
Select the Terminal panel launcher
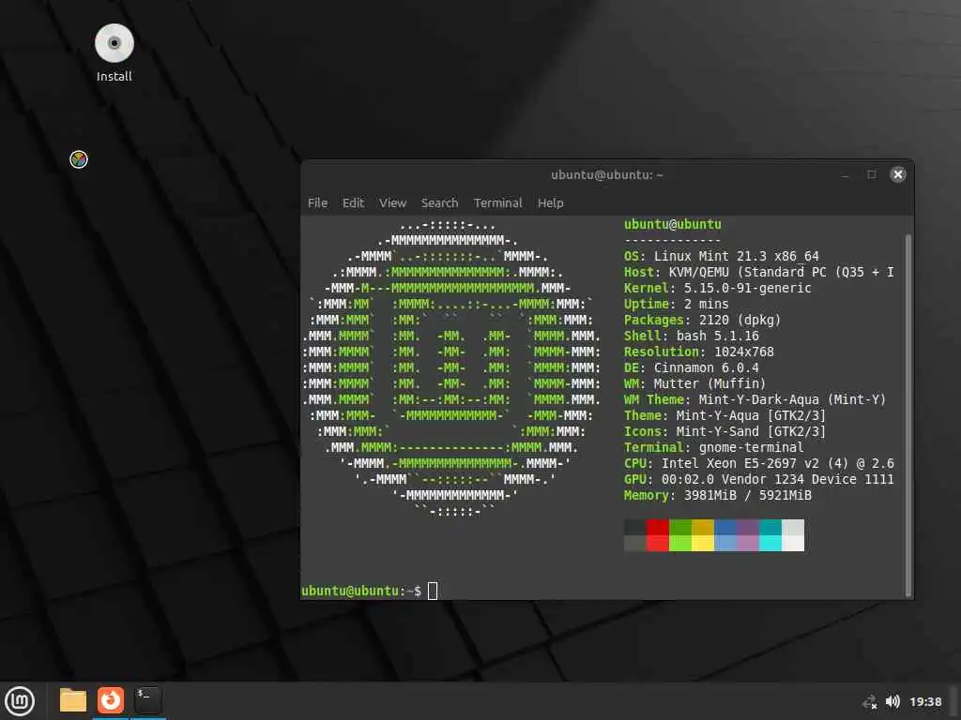click(147, 700)
